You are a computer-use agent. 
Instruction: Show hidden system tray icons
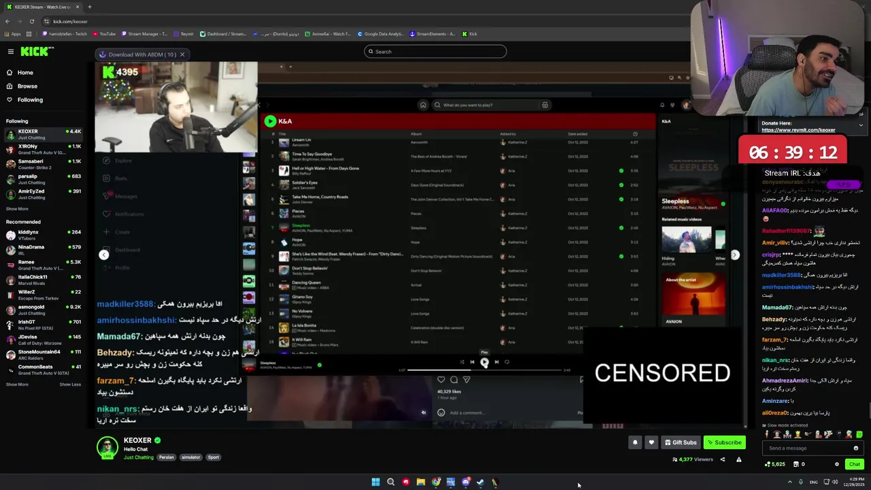(x=789, y=482)
